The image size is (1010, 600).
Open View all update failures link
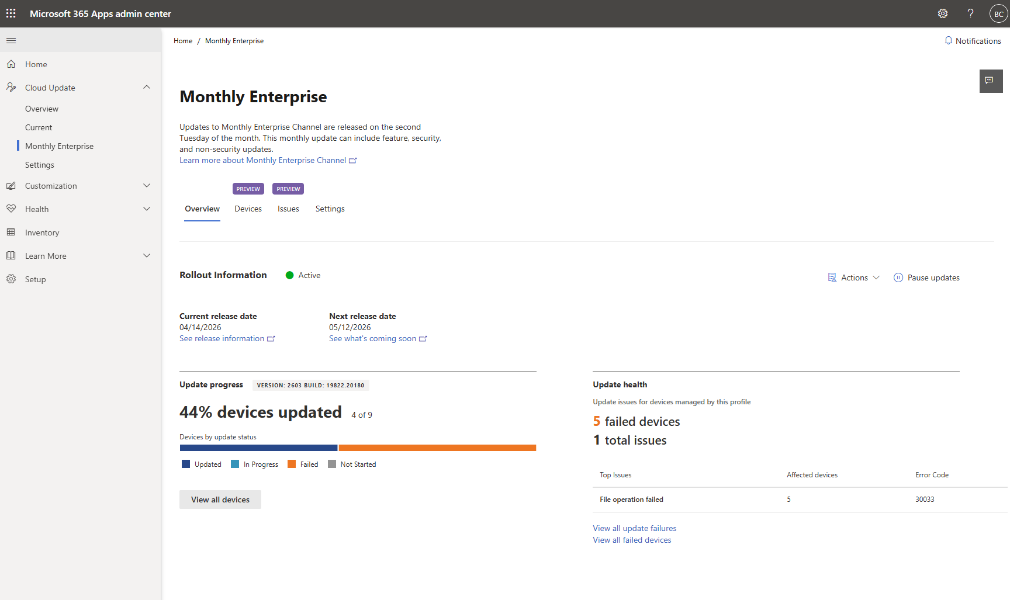tap(634, 528)
